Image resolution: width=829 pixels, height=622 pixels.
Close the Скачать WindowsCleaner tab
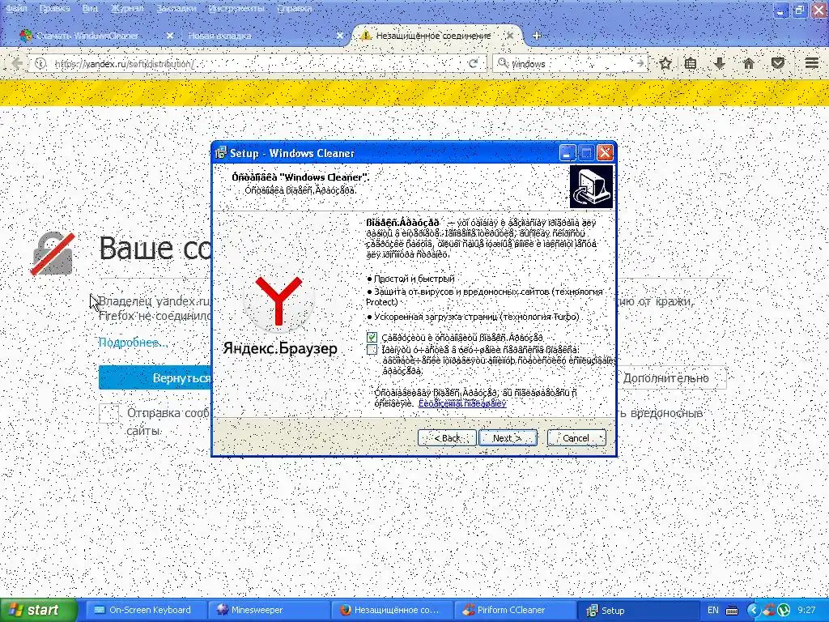coord(170,36)
